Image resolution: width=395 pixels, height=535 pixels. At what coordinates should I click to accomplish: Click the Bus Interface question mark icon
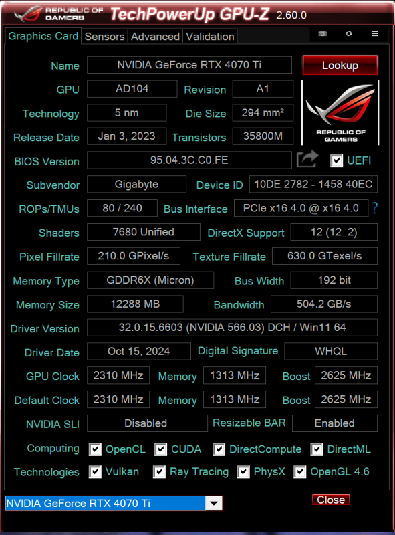[374, 208]
